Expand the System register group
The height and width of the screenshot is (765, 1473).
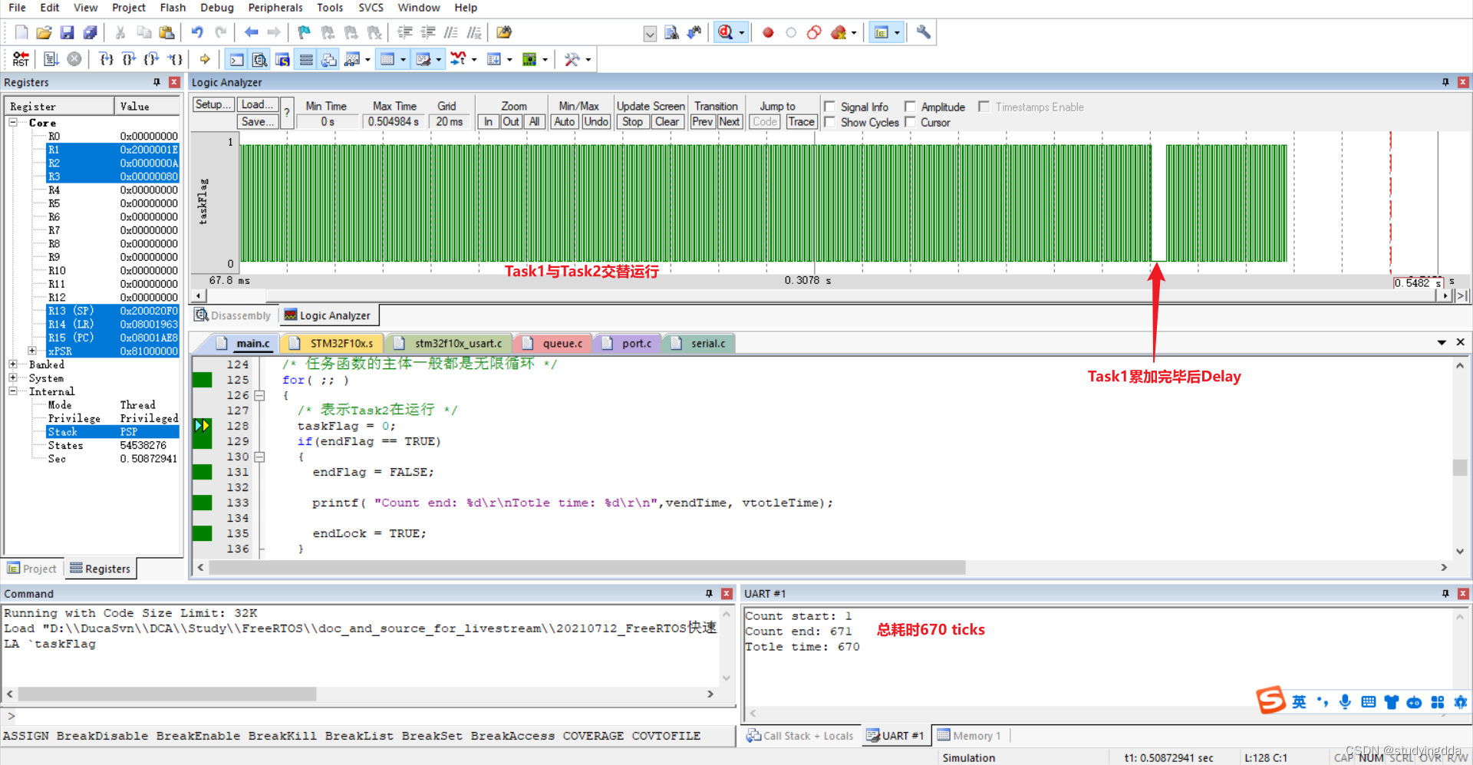[x=13, y=378]
